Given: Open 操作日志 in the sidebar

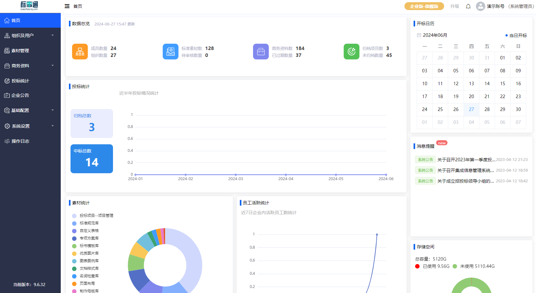Looking at the screenshot, I should tap(30, 141).
